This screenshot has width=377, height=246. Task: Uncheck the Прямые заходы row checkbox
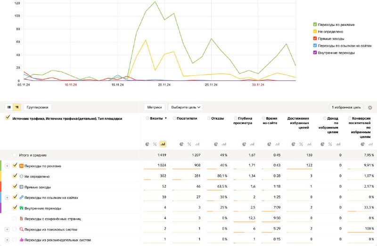tap(15, 187)
